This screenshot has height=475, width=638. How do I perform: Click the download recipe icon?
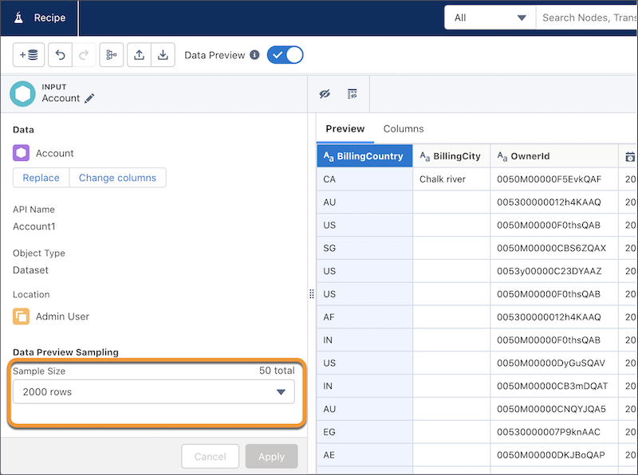(x=163, y=55)
